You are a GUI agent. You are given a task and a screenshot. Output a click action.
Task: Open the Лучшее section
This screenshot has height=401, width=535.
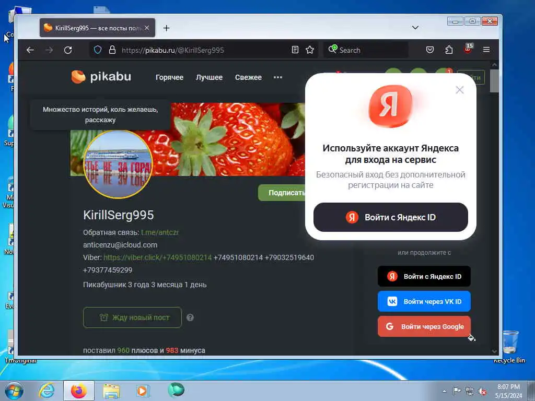click(209, 77)
